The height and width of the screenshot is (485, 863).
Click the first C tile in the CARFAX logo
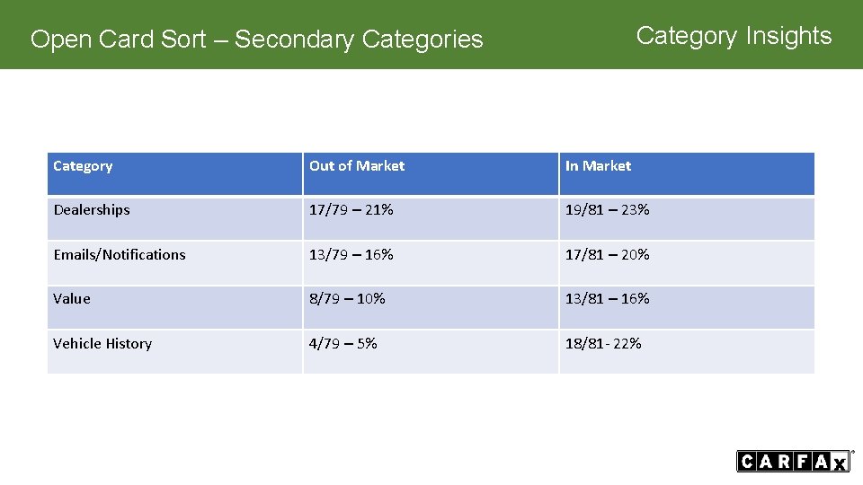[x=746, y=462]
